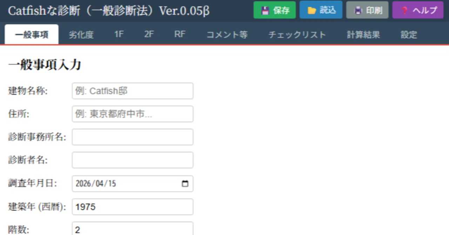The width and height of the screenshot is (449, 235).
Task: Click the 診断事務所名: label
Action: (x=37, y=137)
